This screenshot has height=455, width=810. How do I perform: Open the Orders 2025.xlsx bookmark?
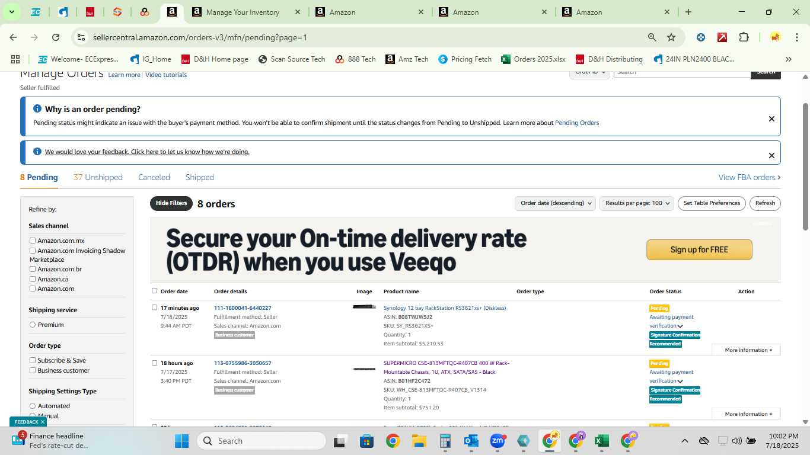[x=533, y=59]
